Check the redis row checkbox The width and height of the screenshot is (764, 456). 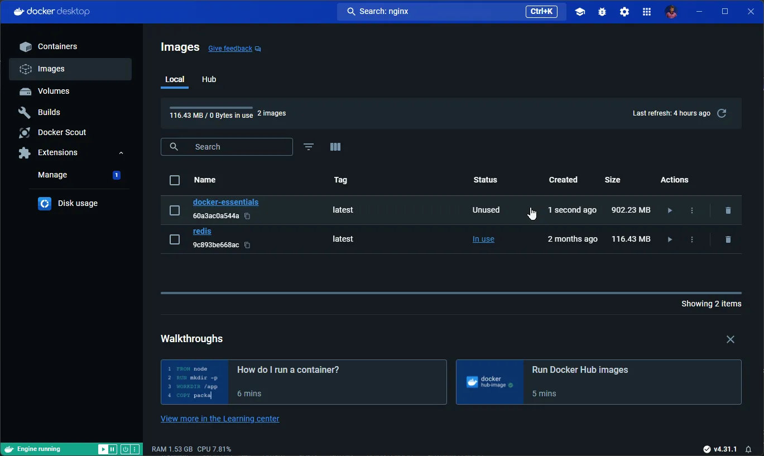(175, 239)
